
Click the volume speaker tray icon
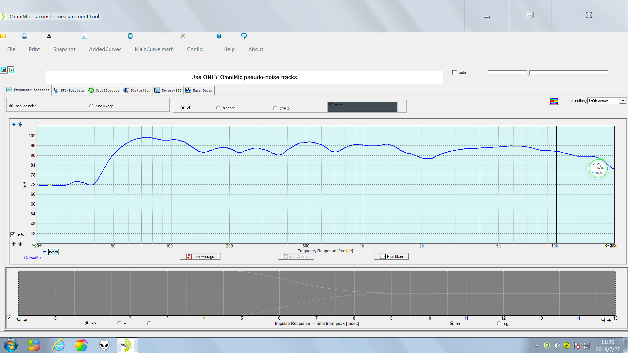click(x=557, y=345)
